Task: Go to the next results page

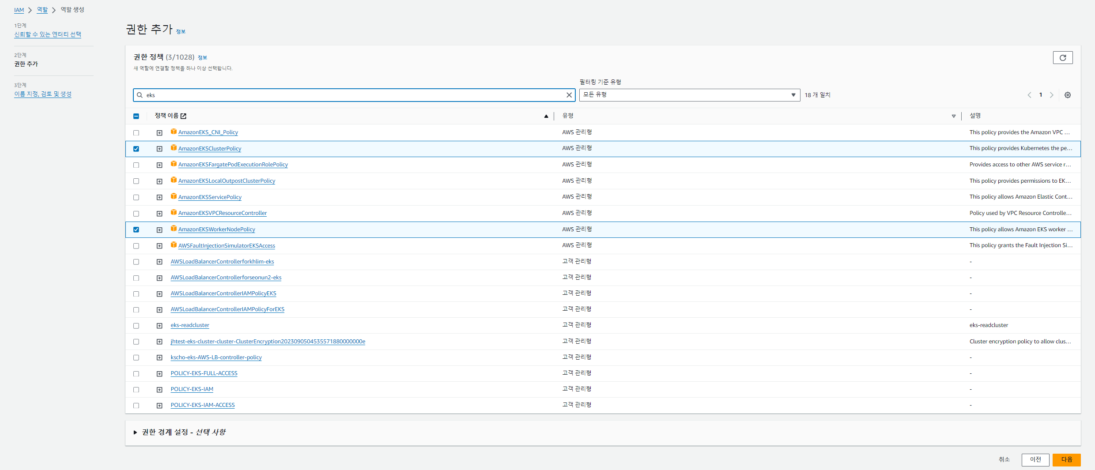Action: 1052,95
